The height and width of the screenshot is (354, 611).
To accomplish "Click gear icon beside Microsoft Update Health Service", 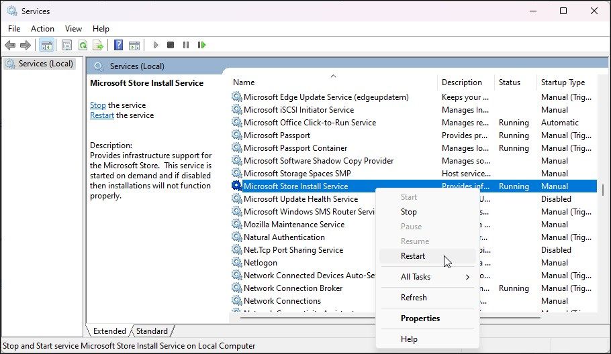I will click(236, 198).
